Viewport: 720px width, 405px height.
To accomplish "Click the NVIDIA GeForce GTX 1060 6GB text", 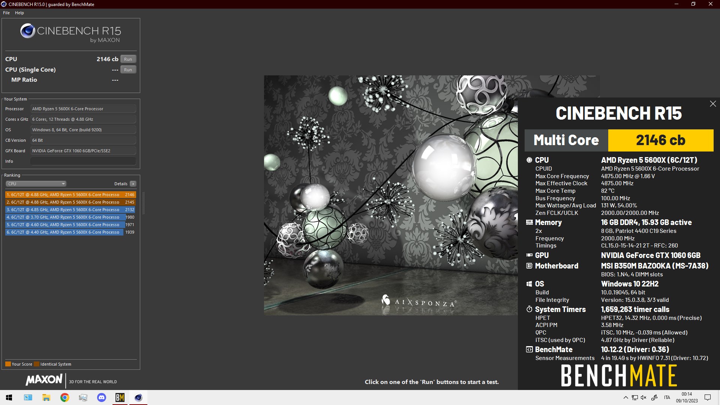I will pos(651,255).
